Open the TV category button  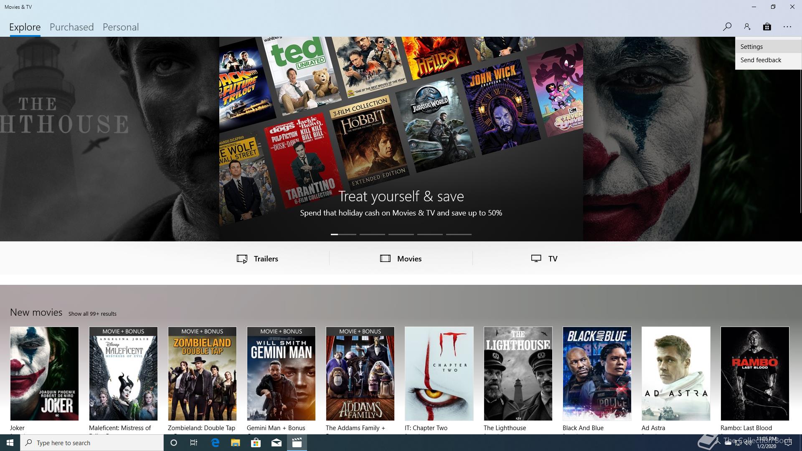tap(544, 258)
